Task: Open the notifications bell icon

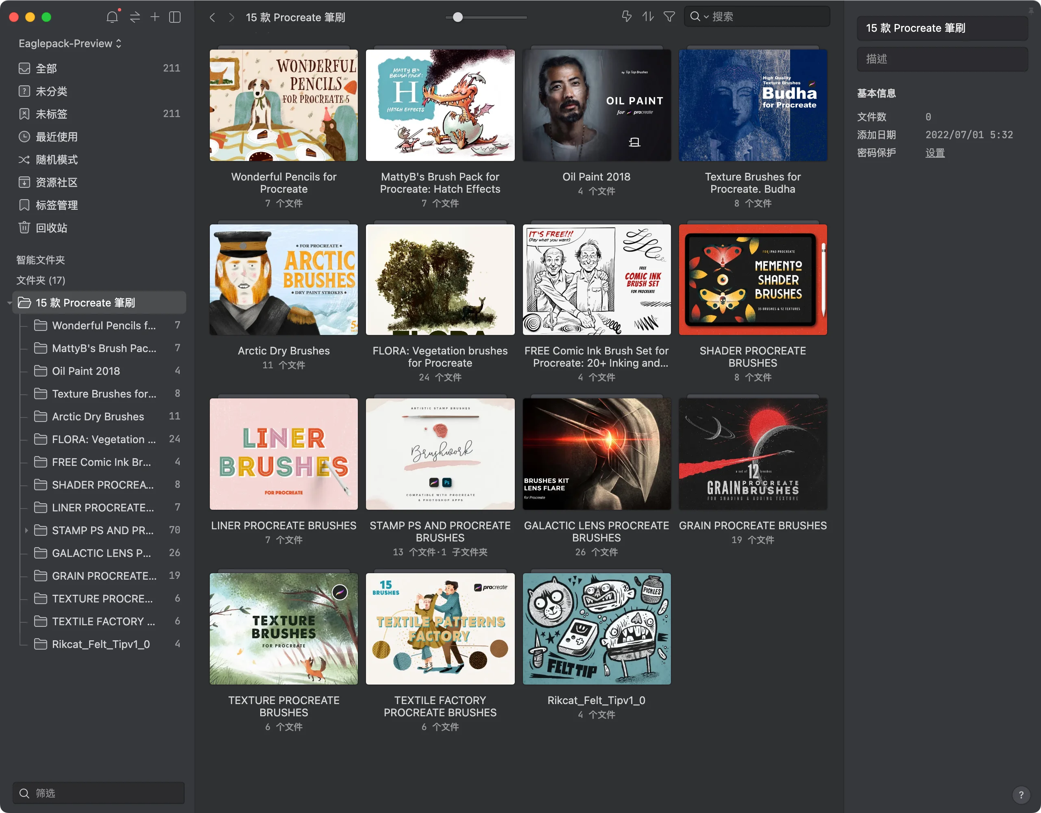Action: (x=112, y=17)
